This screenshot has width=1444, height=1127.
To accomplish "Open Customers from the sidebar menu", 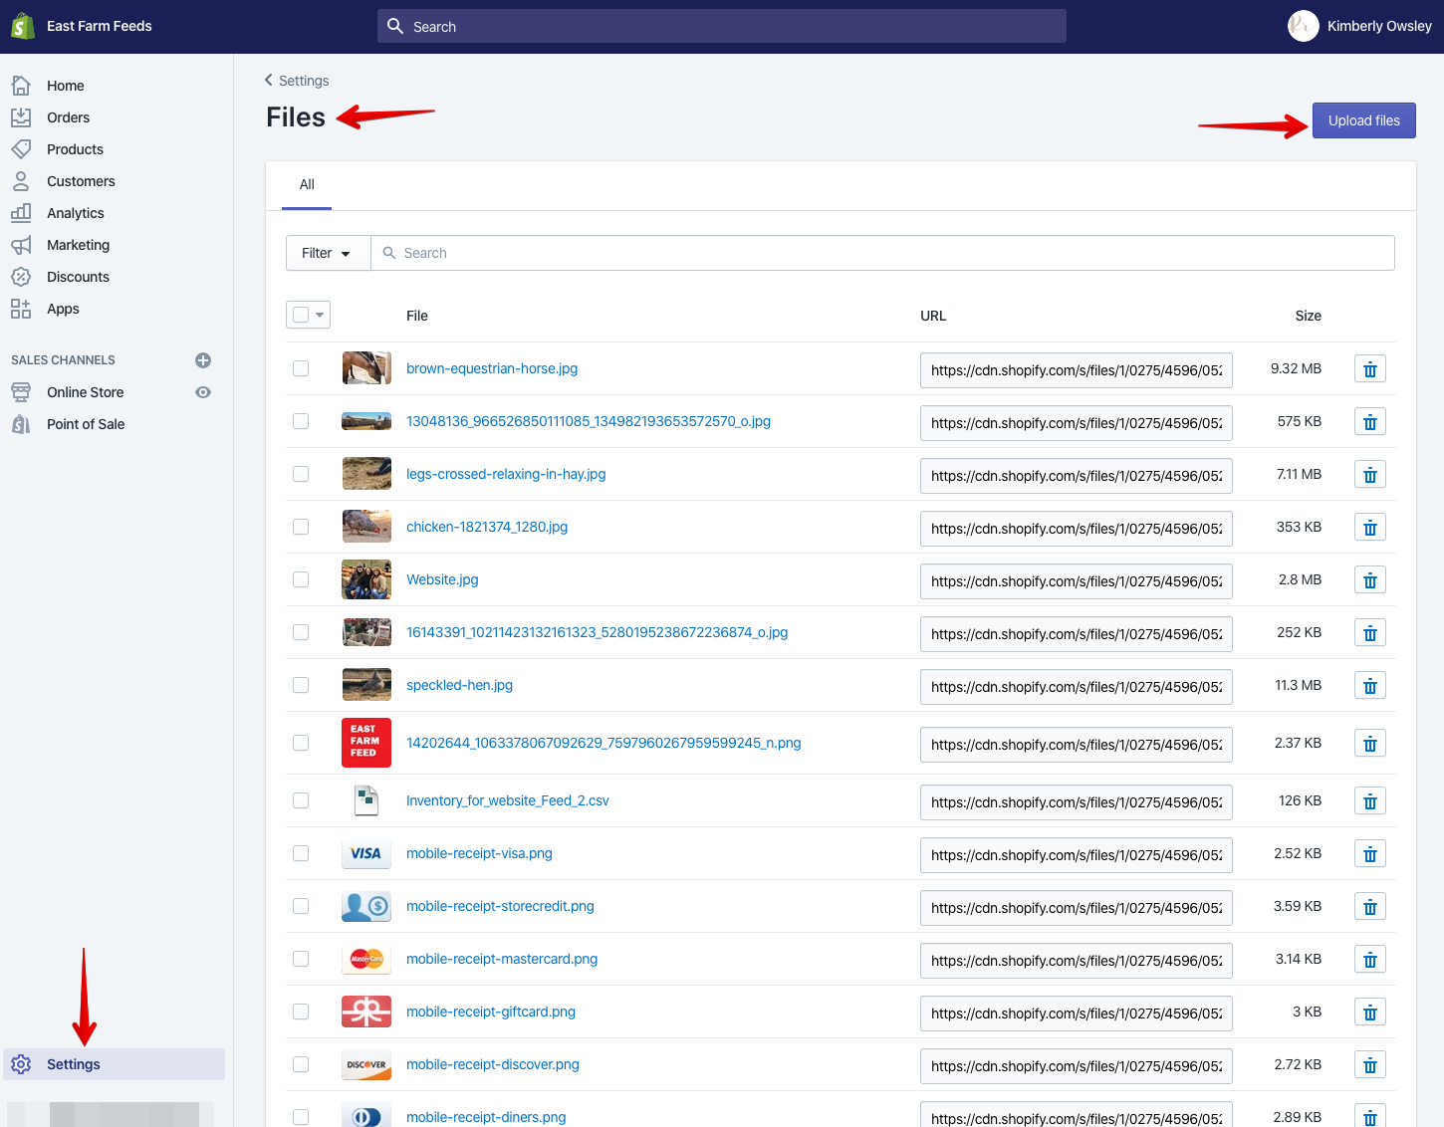I will [x=80, y=180].
